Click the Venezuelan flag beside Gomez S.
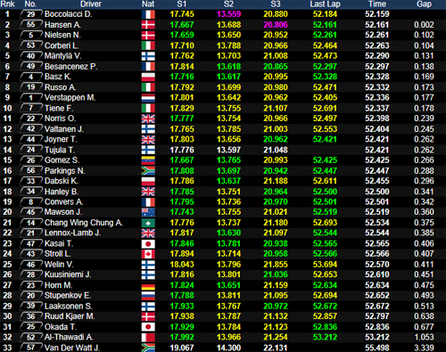Image resolution: width=446 pixels, height=352 pixels. (x=148, y=160)
